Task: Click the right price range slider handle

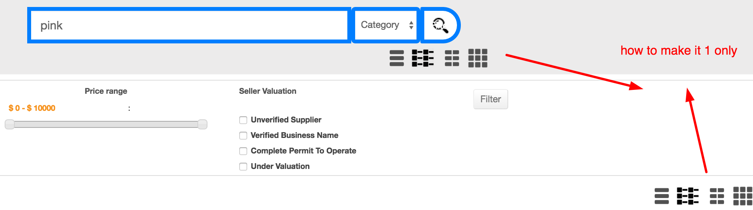Action: tap(202, 124)
